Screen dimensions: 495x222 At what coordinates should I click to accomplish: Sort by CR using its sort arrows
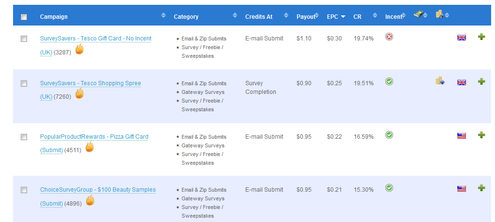click(375, 15)
